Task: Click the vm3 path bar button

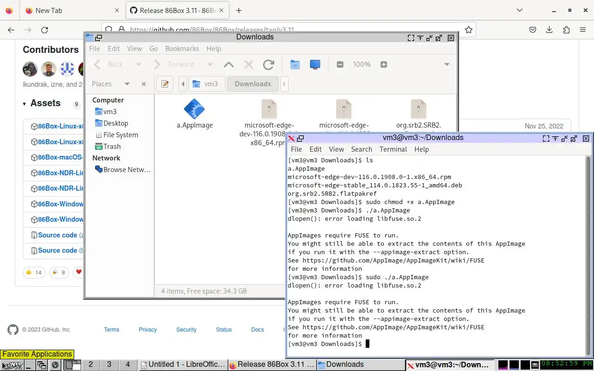Action: (207, 84)
